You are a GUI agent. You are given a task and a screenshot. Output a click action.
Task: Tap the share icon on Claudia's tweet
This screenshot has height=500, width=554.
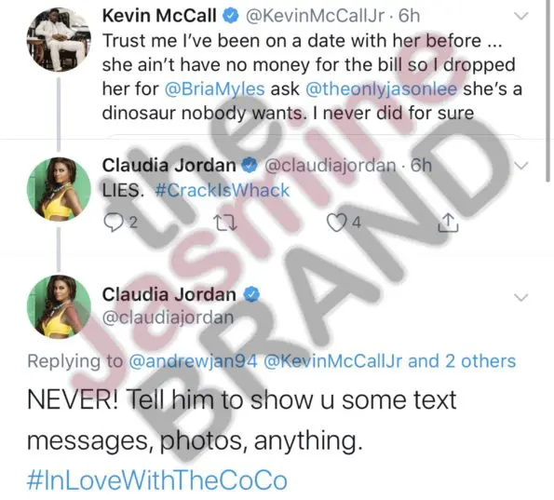point(448,223)
